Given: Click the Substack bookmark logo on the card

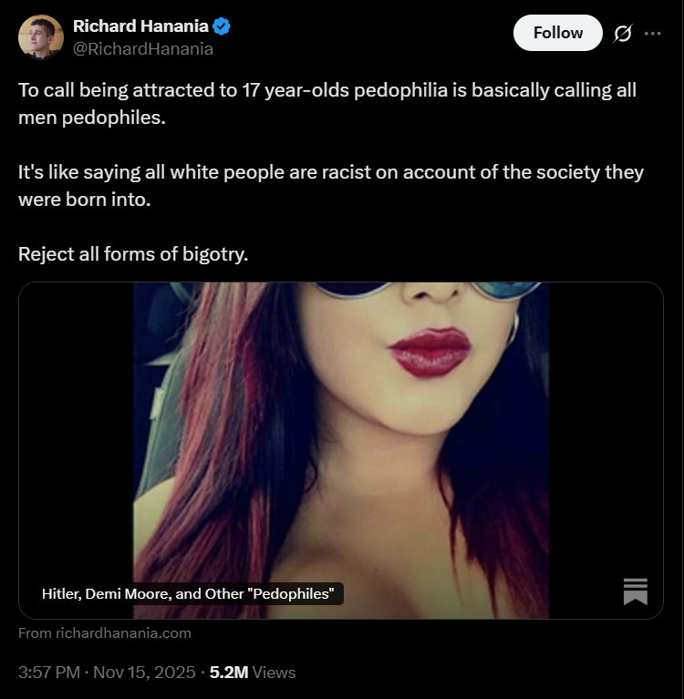Looking at the screenshot, I should [x=636, y=591].
